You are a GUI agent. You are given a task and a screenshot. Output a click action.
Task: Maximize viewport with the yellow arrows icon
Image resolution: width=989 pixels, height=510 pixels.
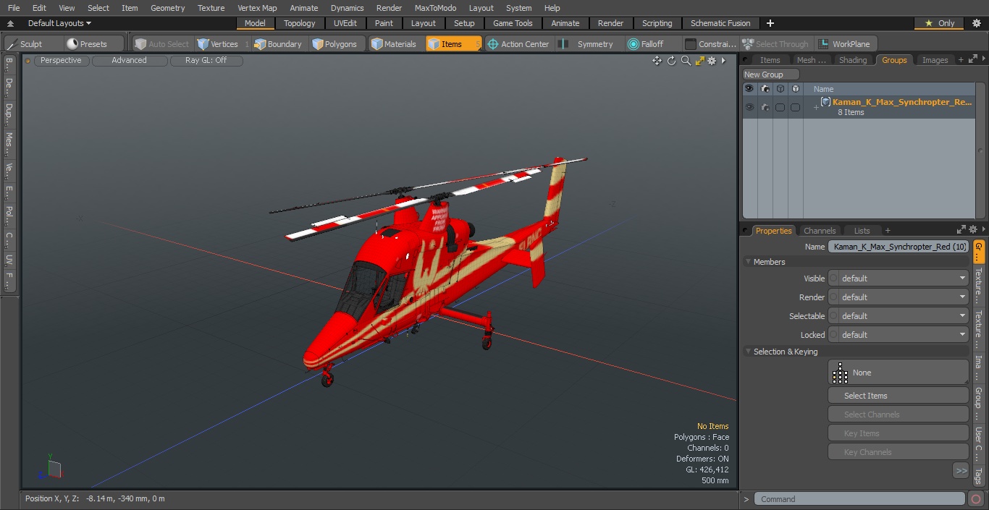point(699,61)
